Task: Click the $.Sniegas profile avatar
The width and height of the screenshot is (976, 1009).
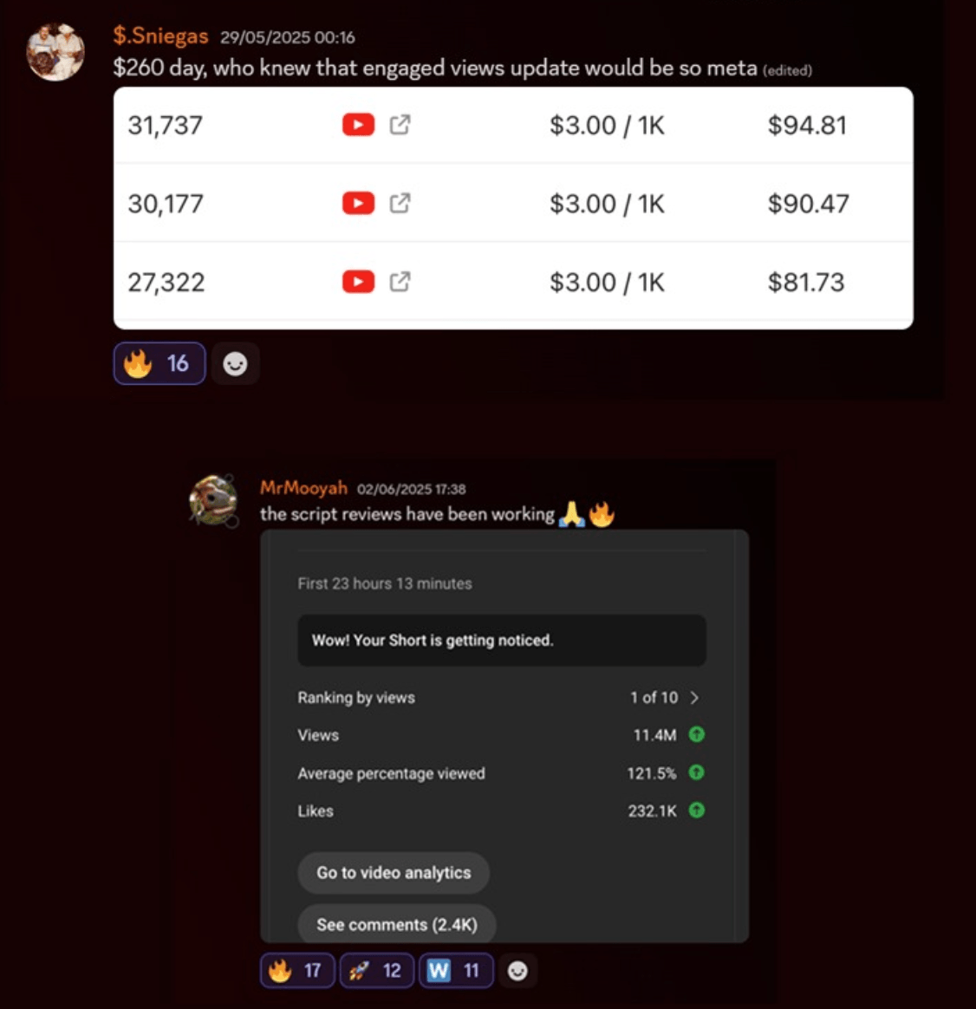Action: point(55,52)
